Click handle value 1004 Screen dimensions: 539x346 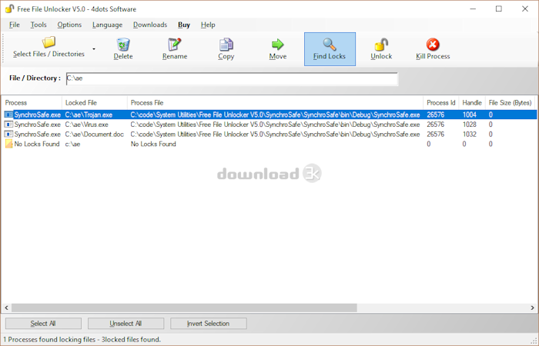[470, 115]
